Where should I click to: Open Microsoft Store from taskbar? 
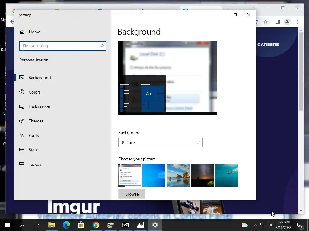(x=81, y=225)
